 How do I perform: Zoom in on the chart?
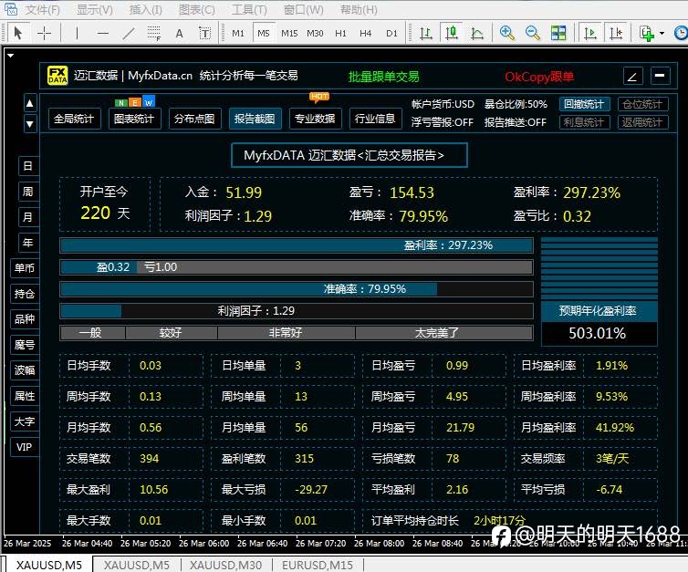(x=506, y=33)
